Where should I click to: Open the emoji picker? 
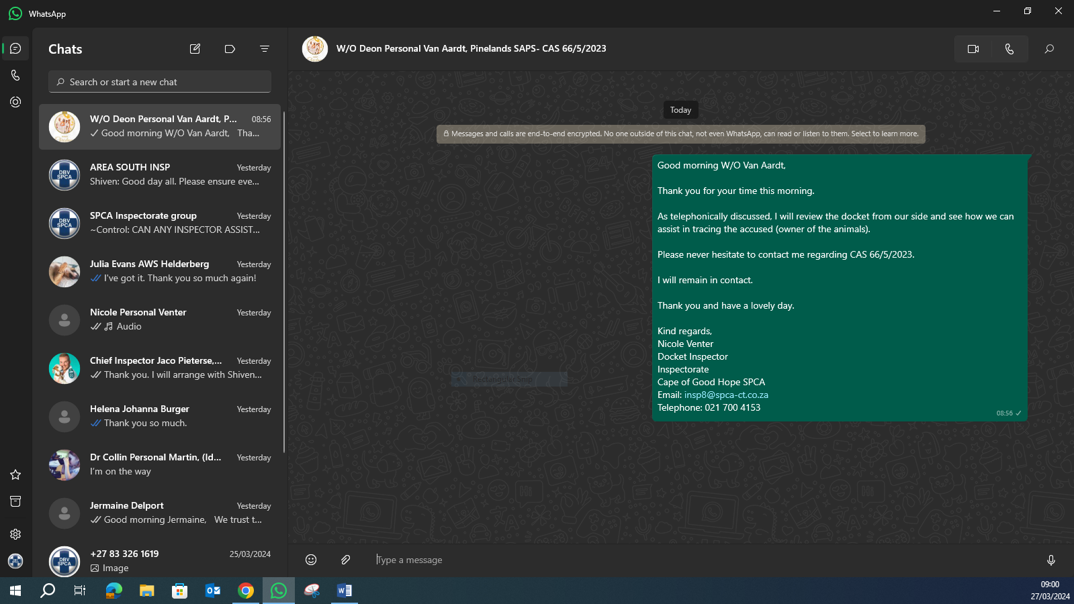coord(311,560)
